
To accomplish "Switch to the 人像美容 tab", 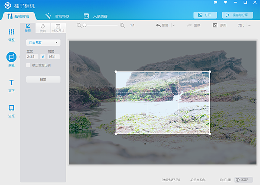I will pos(95,16).
